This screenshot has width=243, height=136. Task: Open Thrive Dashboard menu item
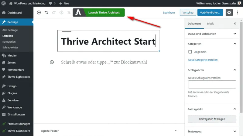(17, 131)
